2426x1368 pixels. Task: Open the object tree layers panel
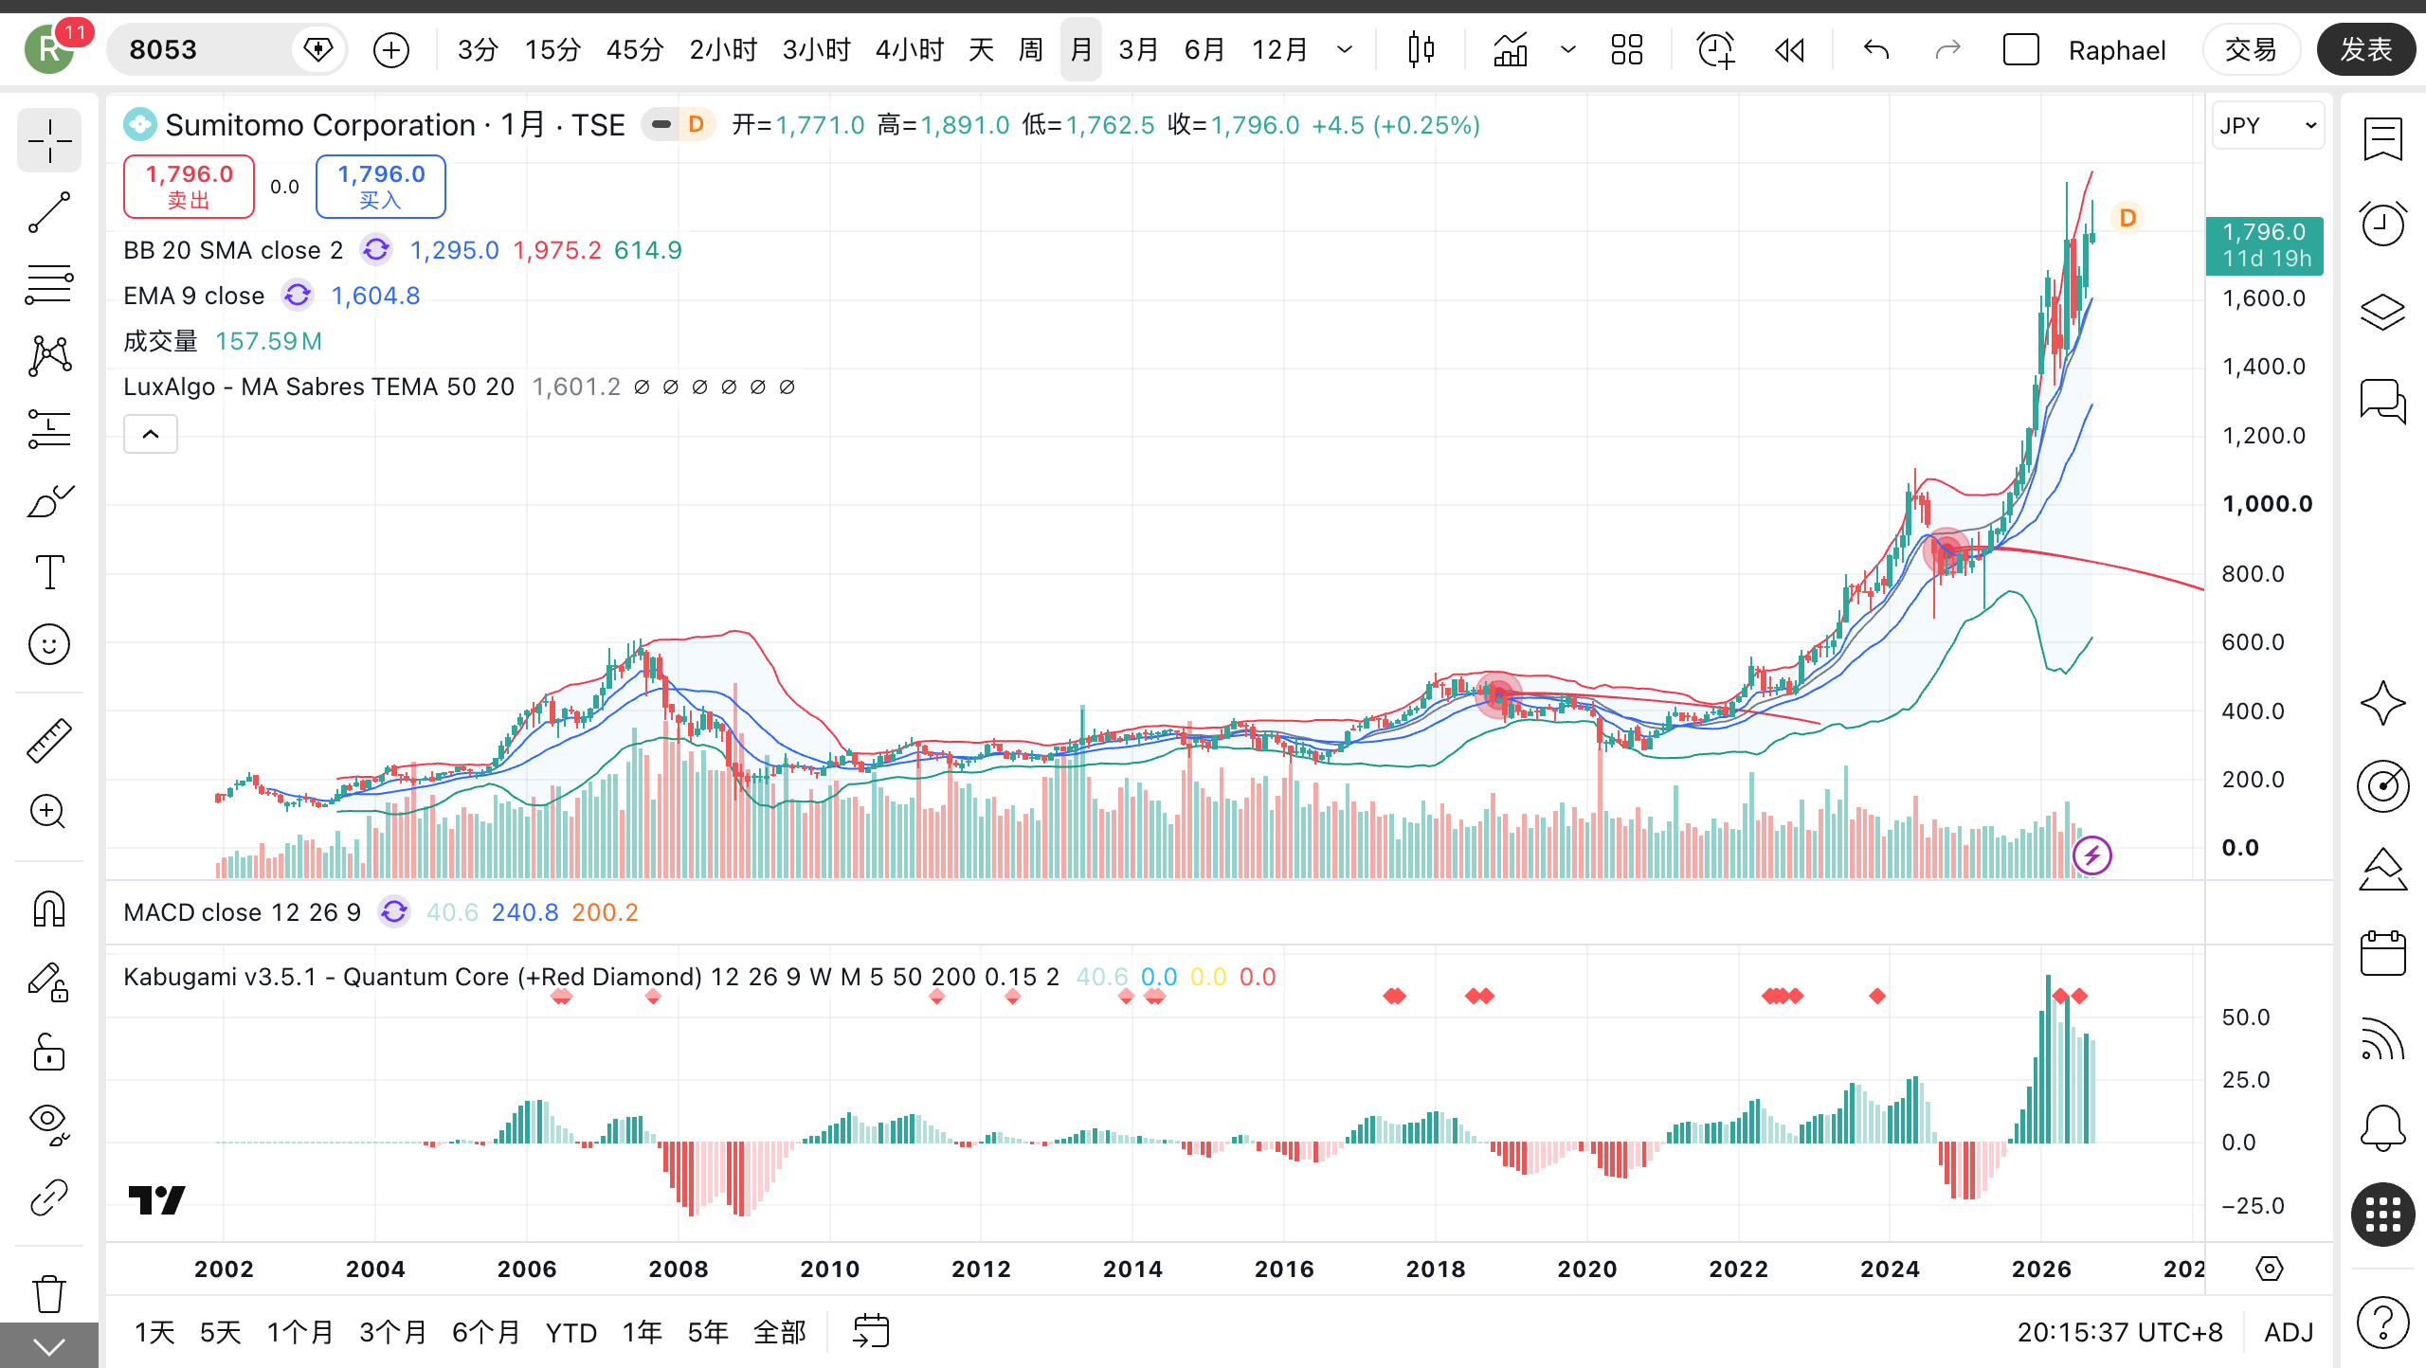point(2382,312)
